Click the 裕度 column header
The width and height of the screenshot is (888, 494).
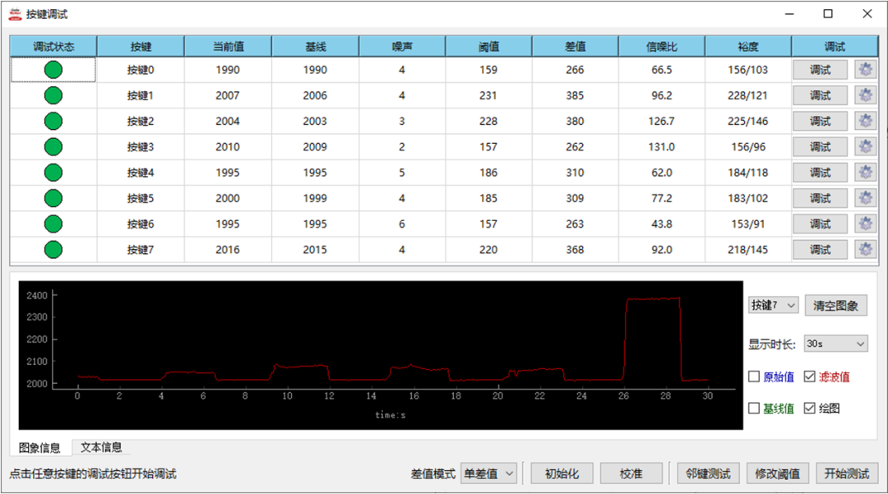[748, 46]
